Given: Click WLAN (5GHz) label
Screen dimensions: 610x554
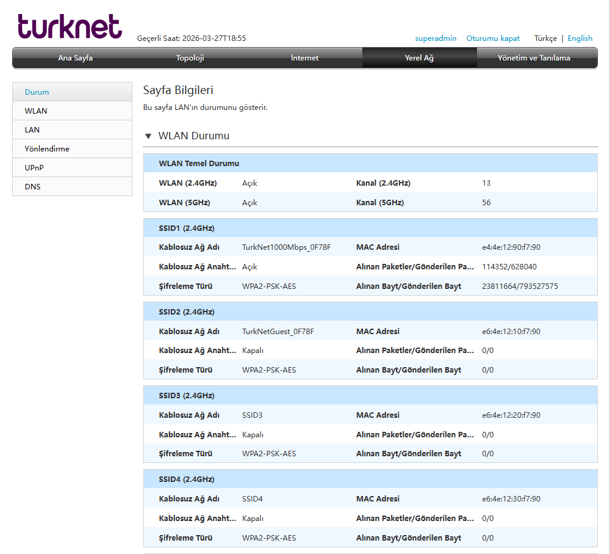Looking at the screenshot, I should click(x=184, y=203).
